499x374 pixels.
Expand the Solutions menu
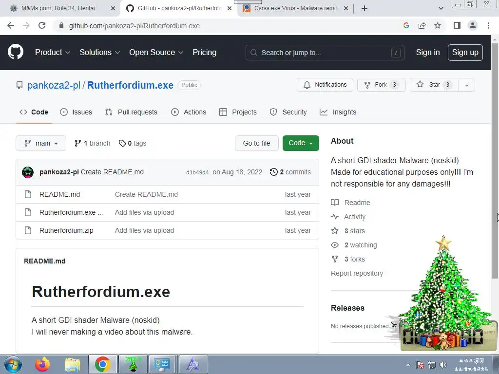click(99, 52)
